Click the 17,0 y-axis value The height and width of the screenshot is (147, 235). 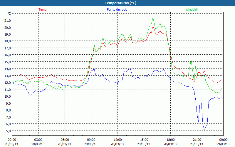tap(8, 48)
